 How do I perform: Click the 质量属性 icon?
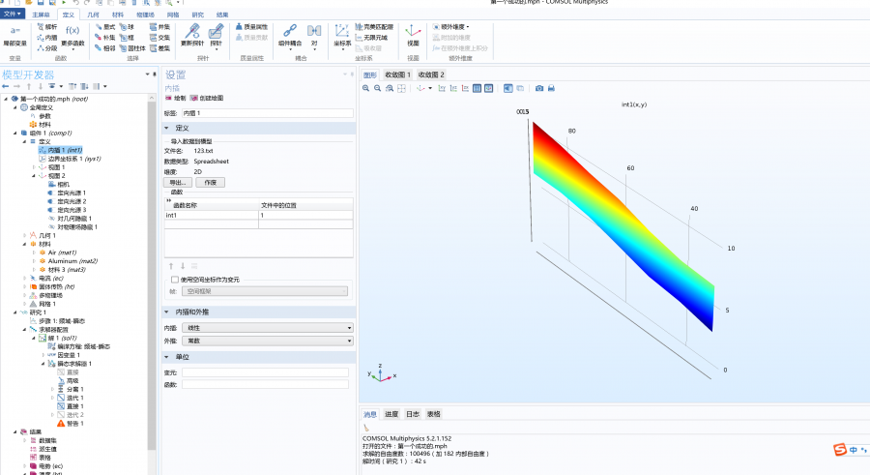pos(251,27)
